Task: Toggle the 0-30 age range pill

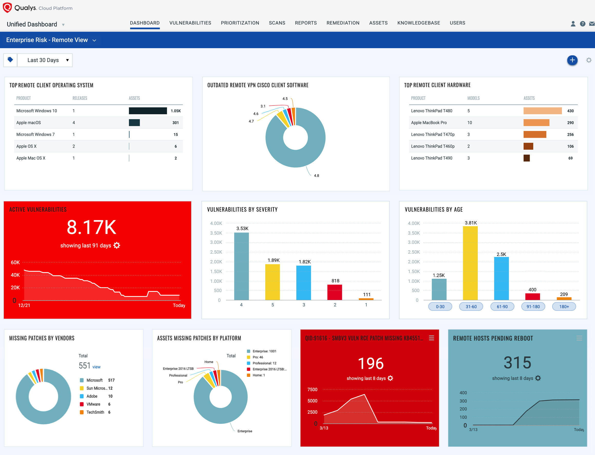Action: click(x=440, y=307)
